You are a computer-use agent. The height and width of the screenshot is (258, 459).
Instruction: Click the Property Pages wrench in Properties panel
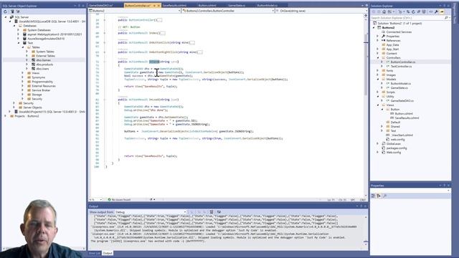(384, 196)
